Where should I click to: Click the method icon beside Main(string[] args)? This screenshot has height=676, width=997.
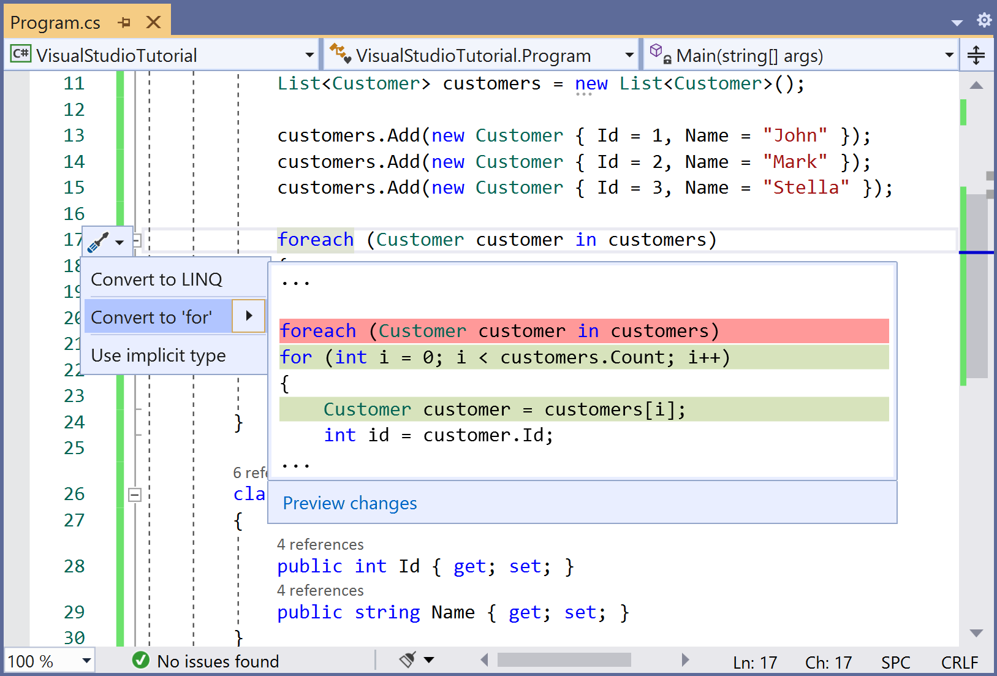tap(661, 53)
